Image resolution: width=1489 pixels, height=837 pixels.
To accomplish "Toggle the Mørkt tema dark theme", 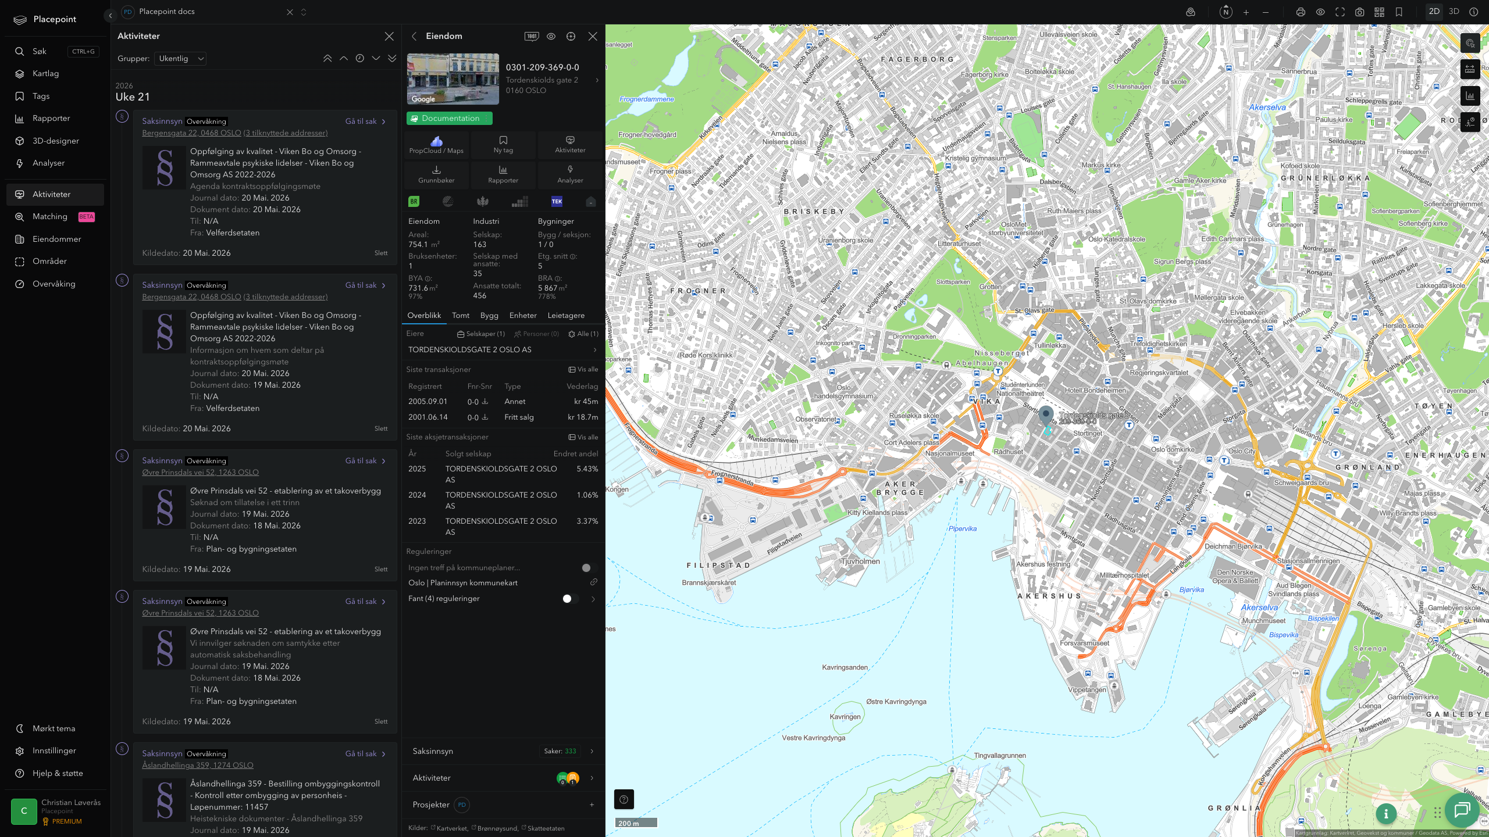I will (55, 728).
